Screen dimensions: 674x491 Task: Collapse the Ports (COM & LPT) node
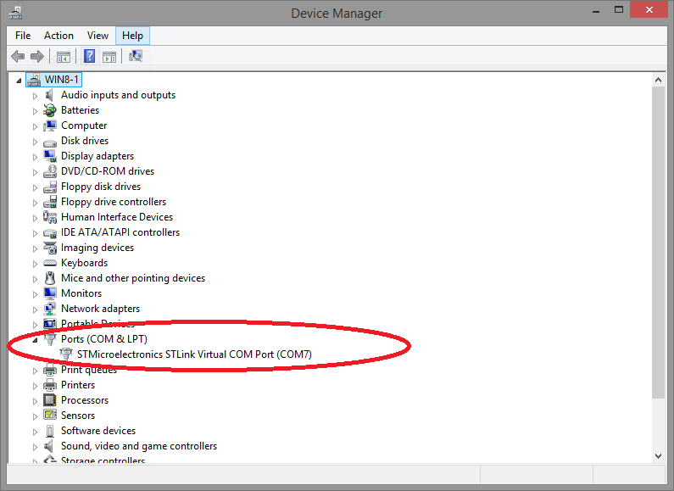(36, 340)
